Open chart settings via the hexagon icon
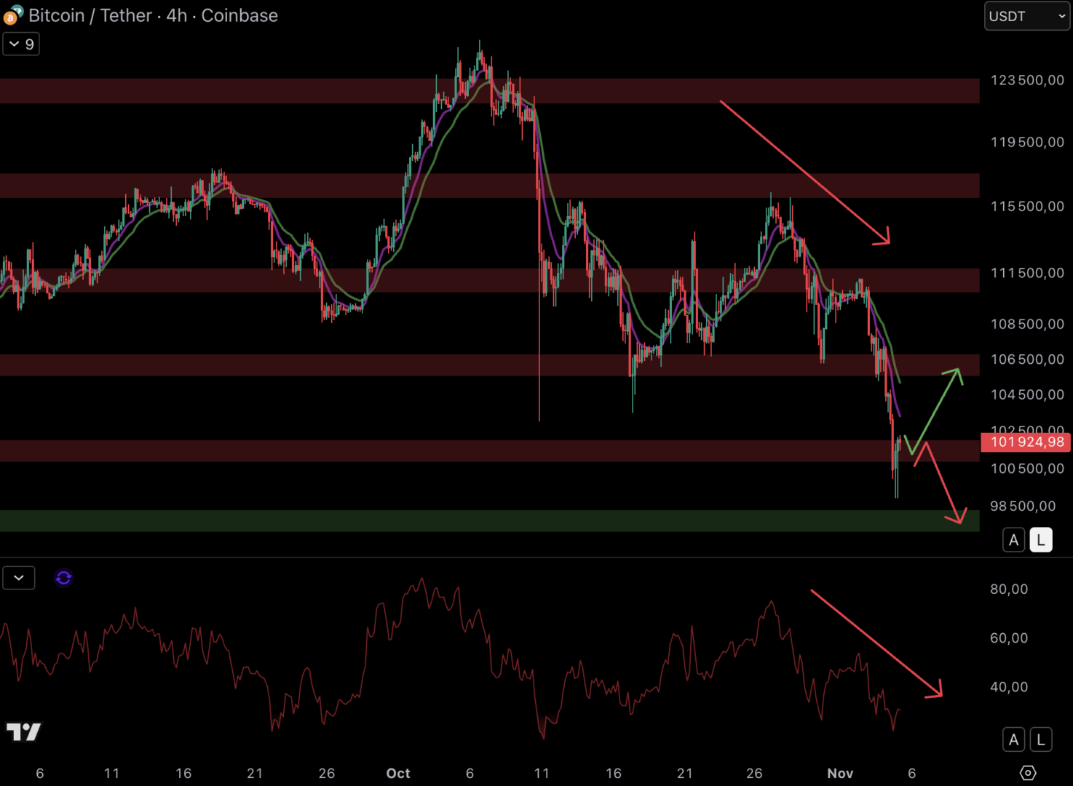 (1026, 773)
